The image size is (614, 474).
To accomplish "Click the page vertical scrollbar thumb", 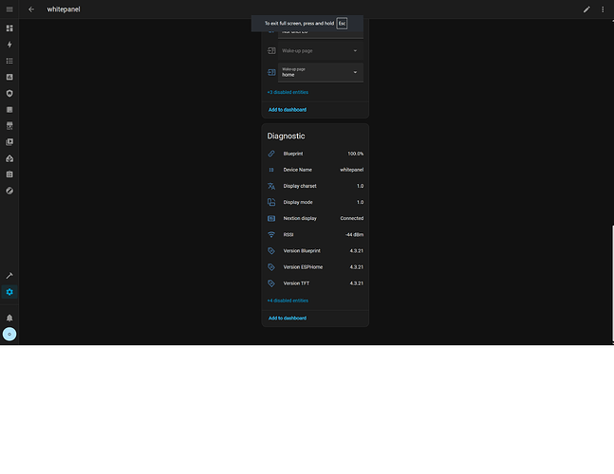I will click(x=613, y=284).
